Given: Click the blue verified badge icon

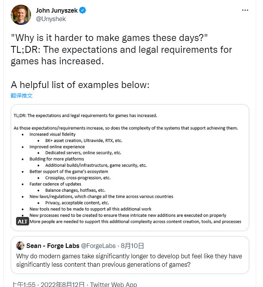Looking at the screenshot, I should 83,10.
